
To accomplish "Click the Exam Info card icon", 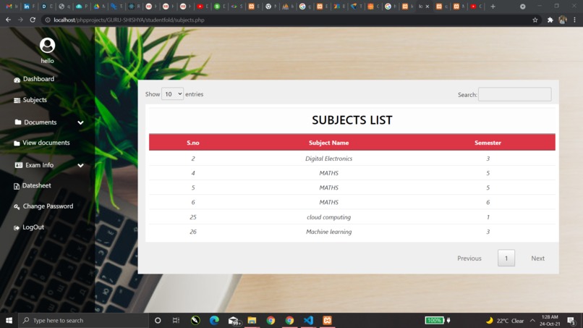I will [19, 165].
